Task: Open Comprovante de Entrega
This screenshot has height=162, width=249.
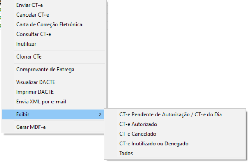Action: point(45,70)
